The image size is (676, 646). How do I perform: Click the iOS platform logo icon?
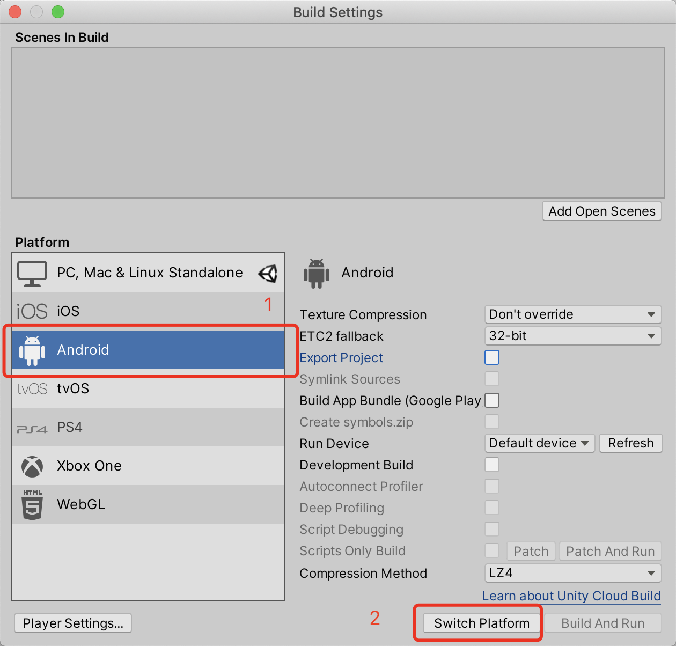(32, 311)
